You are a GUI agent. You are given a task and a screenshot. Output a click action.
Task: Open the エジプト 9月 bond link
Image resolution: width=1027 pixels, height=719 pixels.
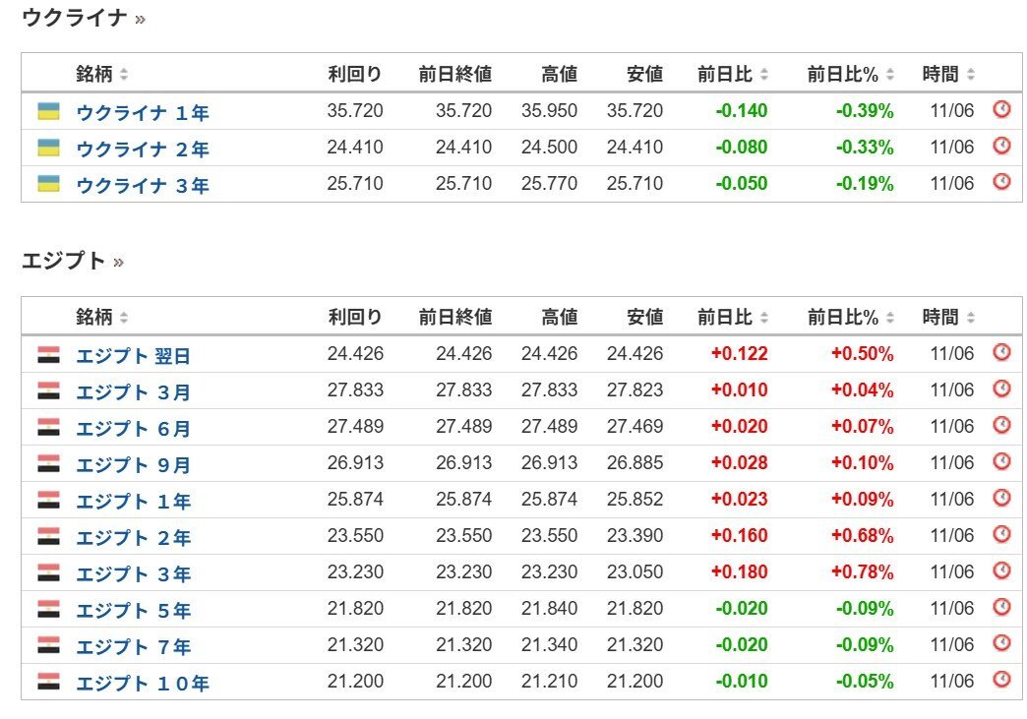134,464
